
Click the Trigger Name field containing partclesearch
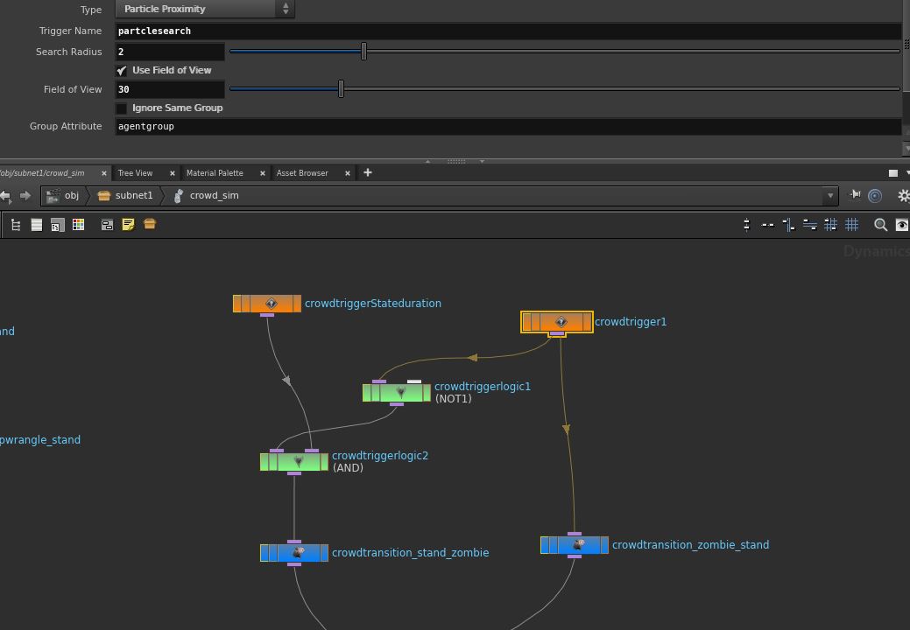pyautogui.click(x=508, y=31)
